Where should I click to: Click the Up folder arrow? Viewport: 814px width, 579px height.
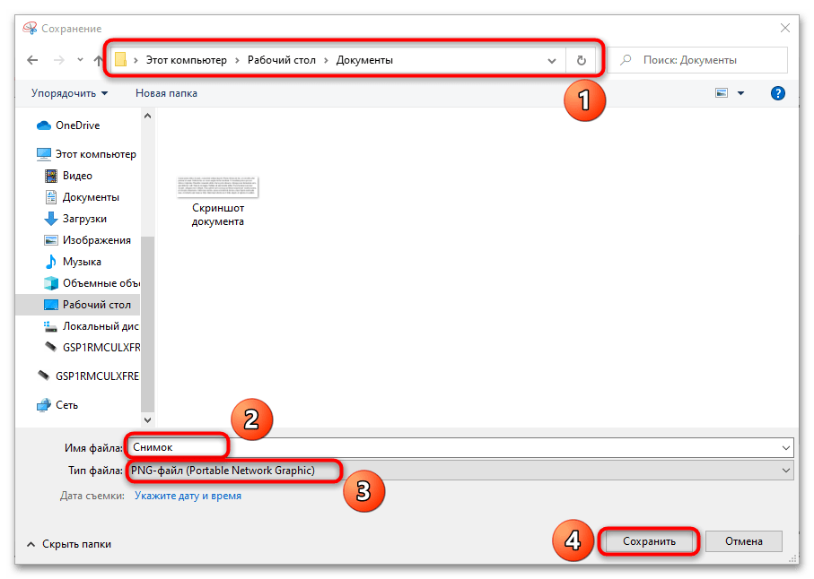99,60
